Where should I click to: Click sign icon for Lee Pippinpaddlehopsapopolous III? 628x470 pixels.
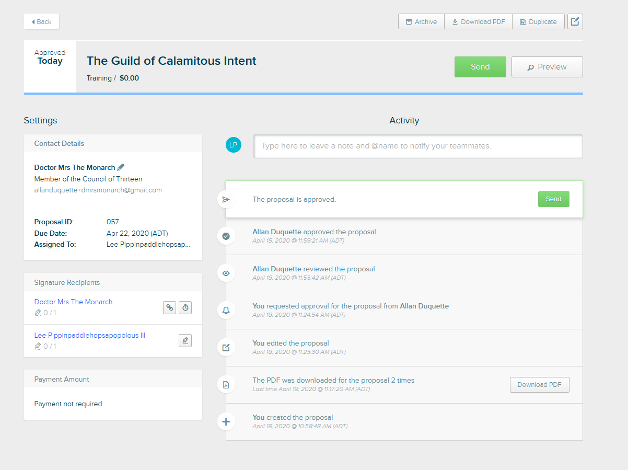tap(185, 341)
